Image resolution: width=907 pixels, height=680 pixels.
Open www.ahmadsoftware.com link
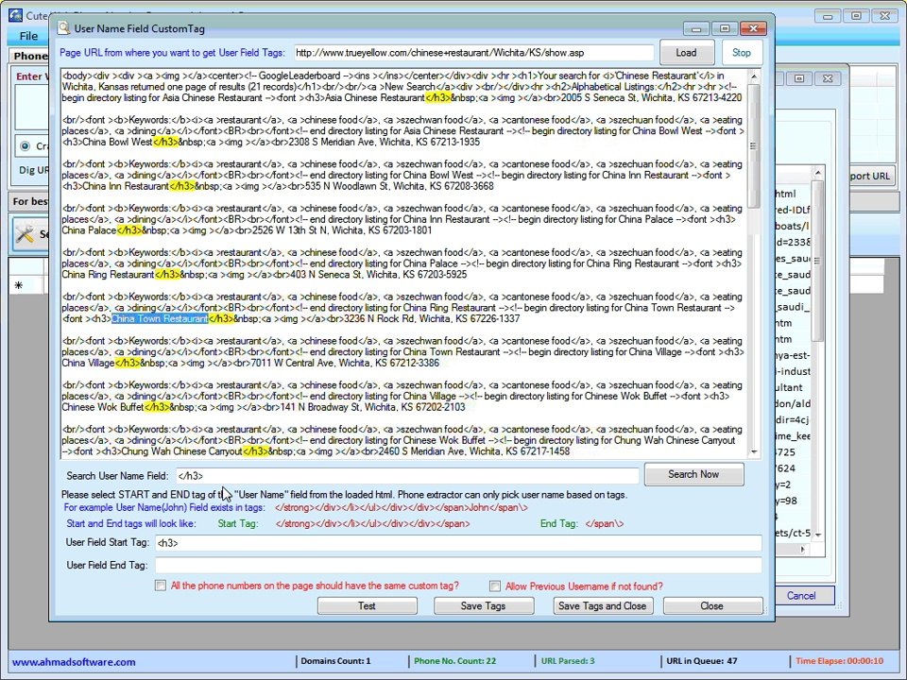pos(74,662)
